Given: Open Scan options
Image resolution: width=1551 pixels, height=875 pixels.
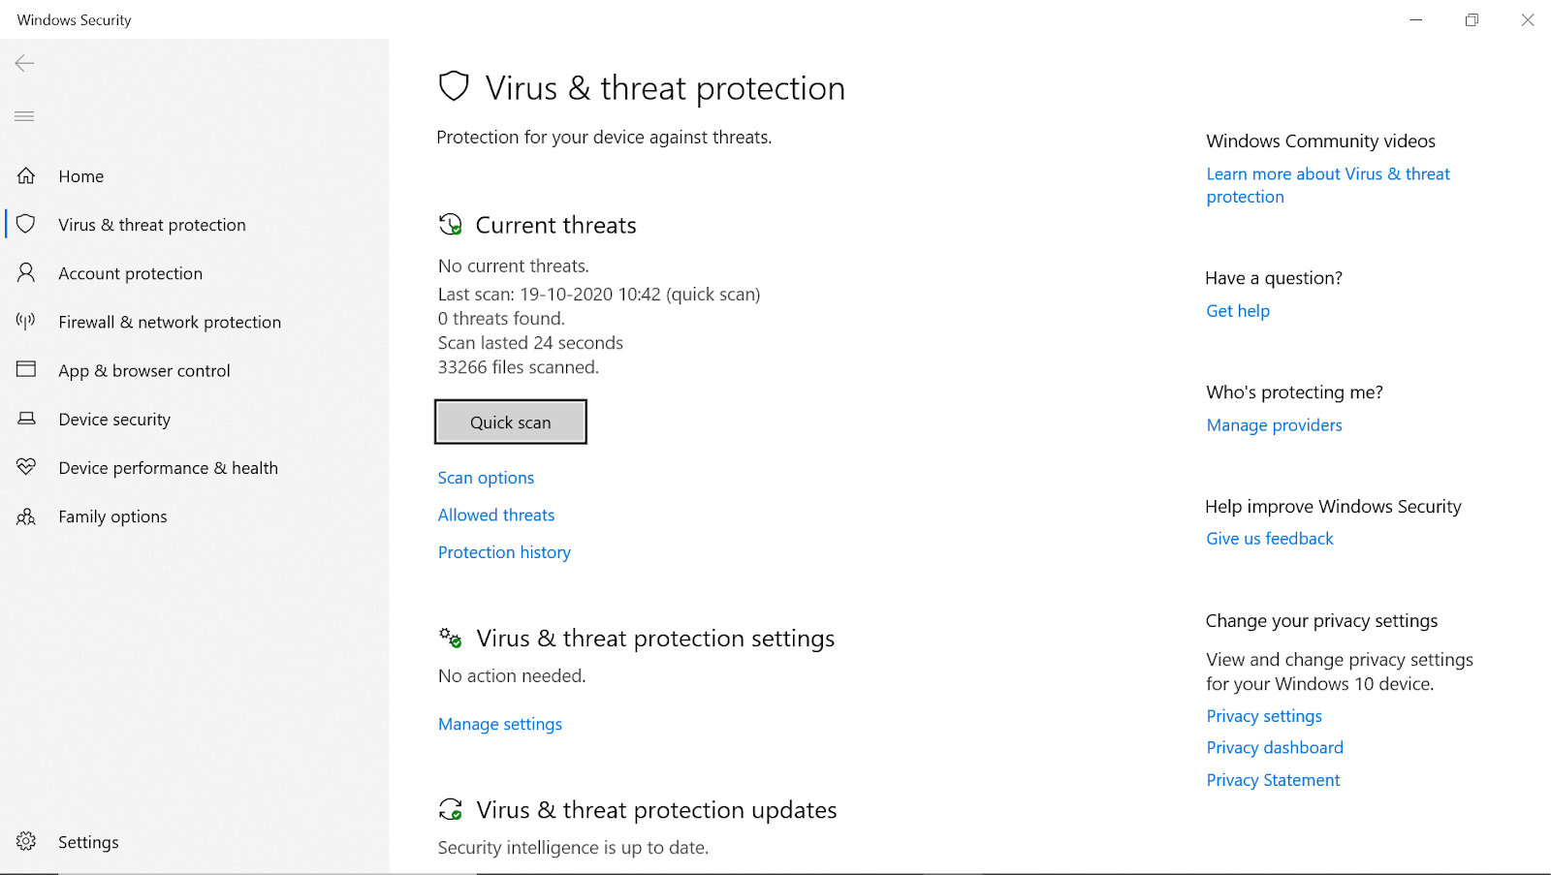Looking at the screenshot, I should (x=486, y=477).
